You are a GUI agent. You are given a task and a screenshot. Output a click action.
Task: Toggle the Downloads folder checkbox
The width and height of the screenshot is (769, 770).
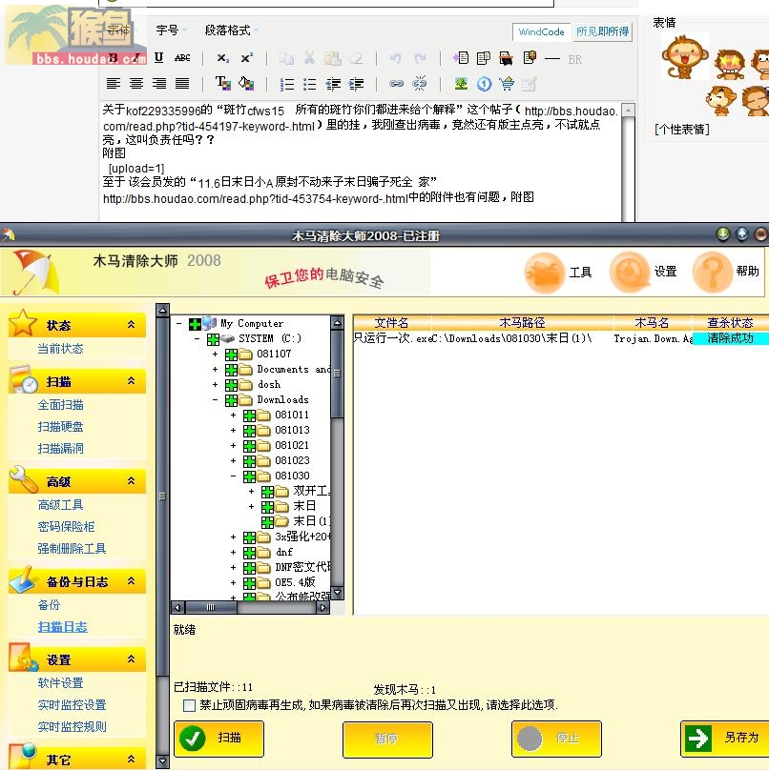(231, 400)
